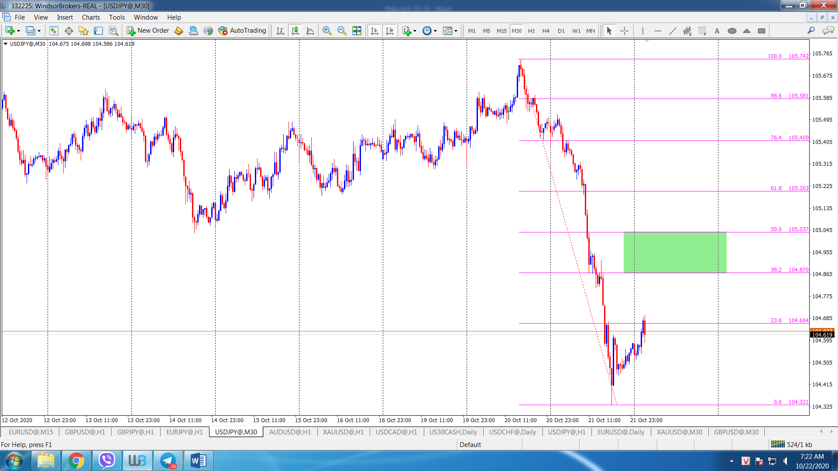Open Chrome from the taskbar
Image resolution: width=838 pixels, height=471 pixels.
click(76, 461)
